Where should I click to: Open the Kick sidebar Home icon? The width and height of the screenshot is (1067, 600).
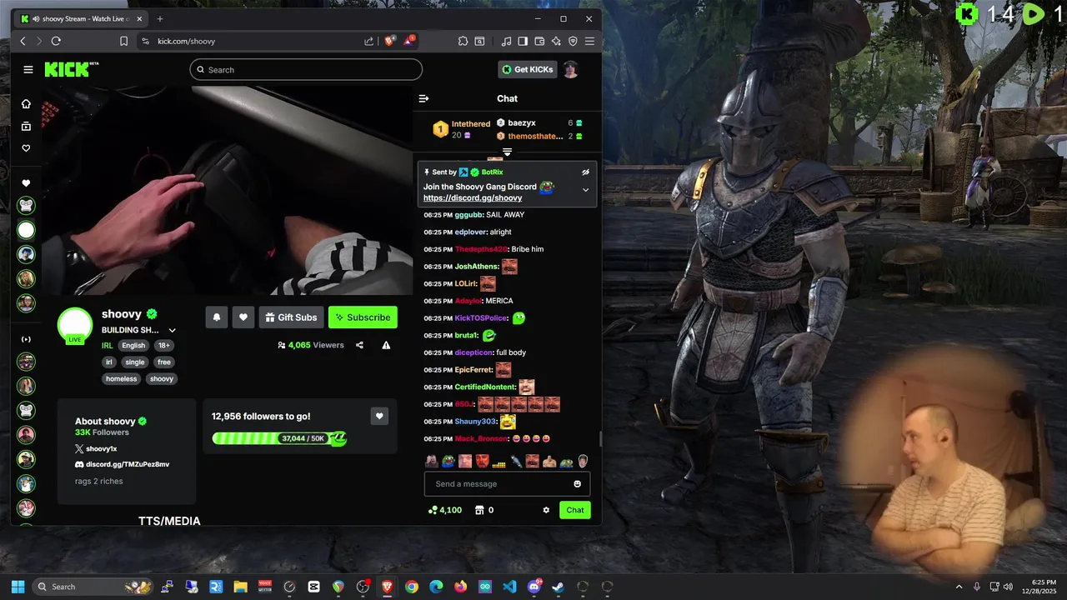[26, 103]
